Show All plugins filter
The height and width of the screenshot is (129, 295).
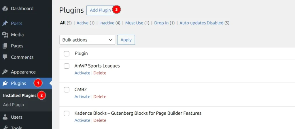point(63,23)
